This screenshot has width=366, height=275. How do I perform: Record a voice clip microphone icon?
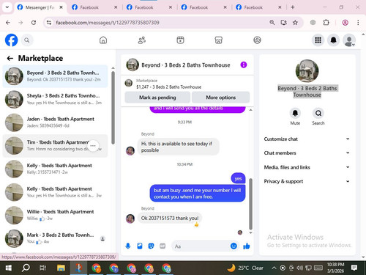tap(128, 246)
